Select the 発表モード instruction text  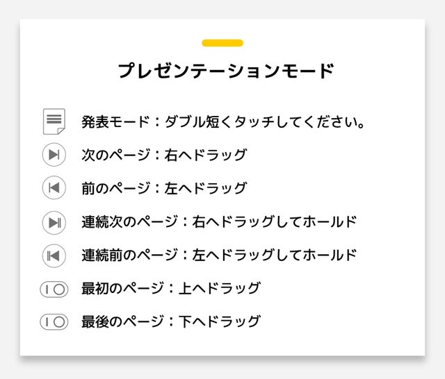(223, 121)
